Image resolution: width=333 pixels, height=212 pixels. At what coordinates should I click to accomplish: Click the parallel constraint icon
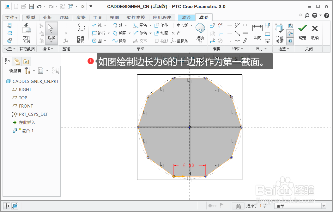[x=245, y=41]
